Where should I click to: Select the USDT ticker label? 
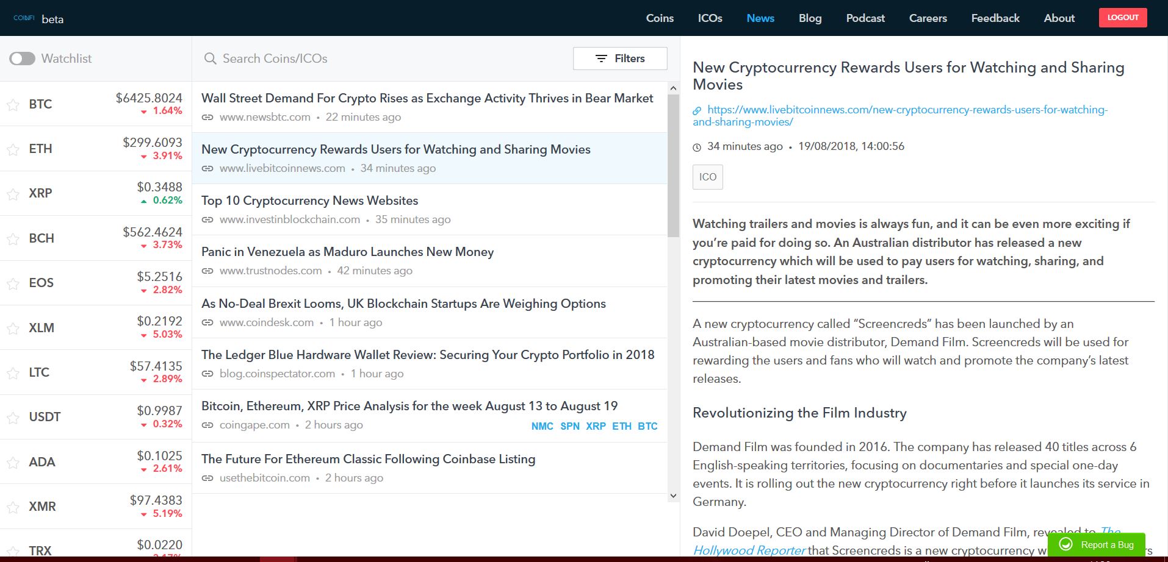[45, 417]
